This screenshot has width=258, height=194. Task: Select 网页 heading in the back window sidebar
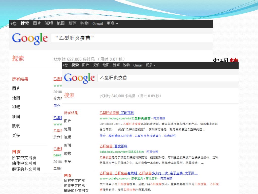click(16, 152)
